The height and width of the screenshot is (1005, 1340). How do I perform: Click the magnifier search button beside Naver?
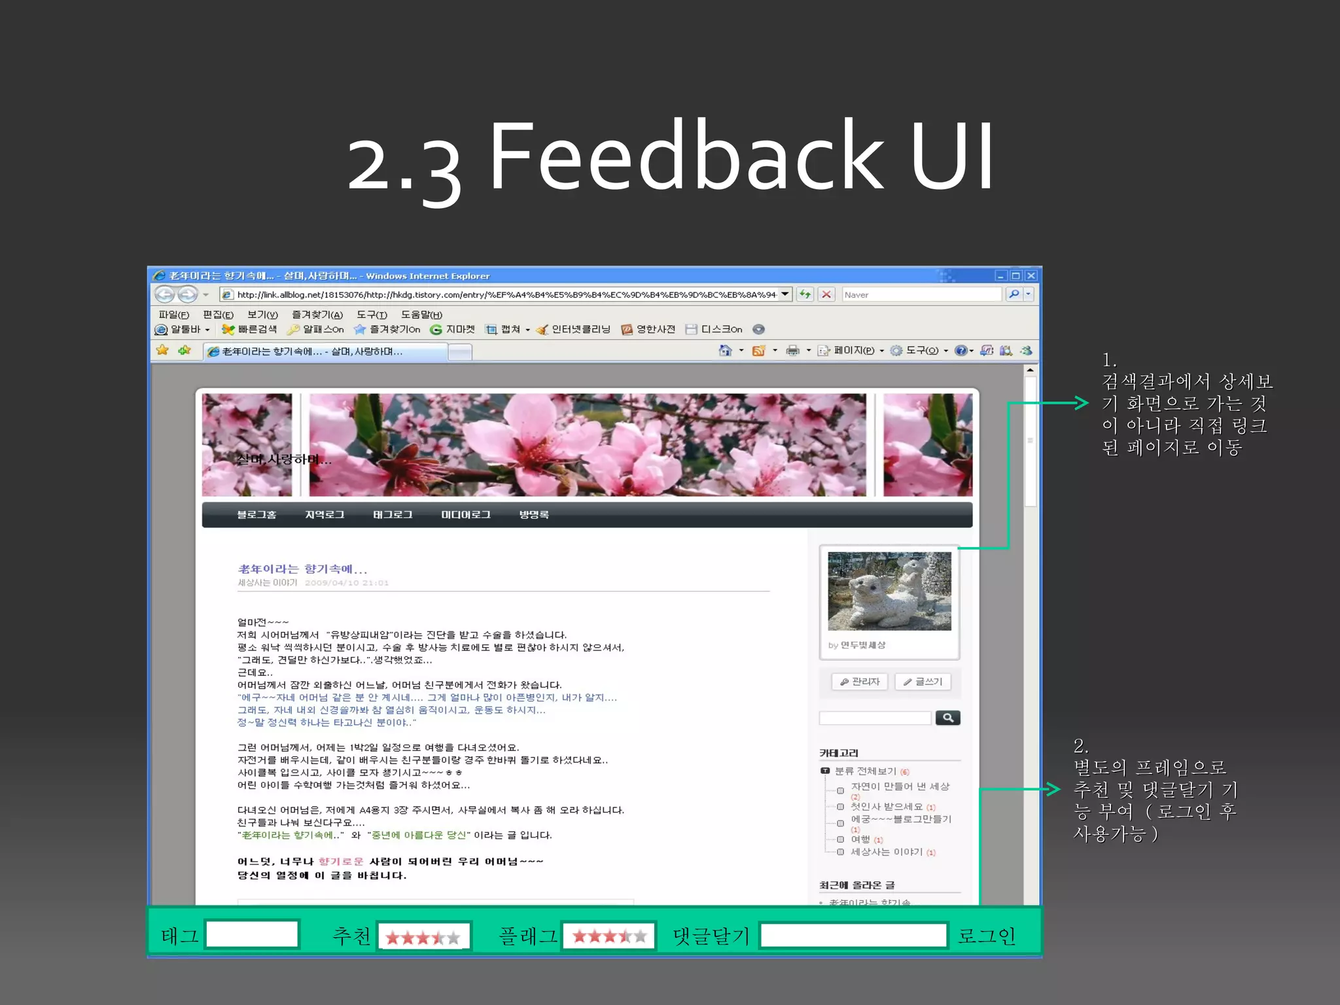(x=1014, y=294)
